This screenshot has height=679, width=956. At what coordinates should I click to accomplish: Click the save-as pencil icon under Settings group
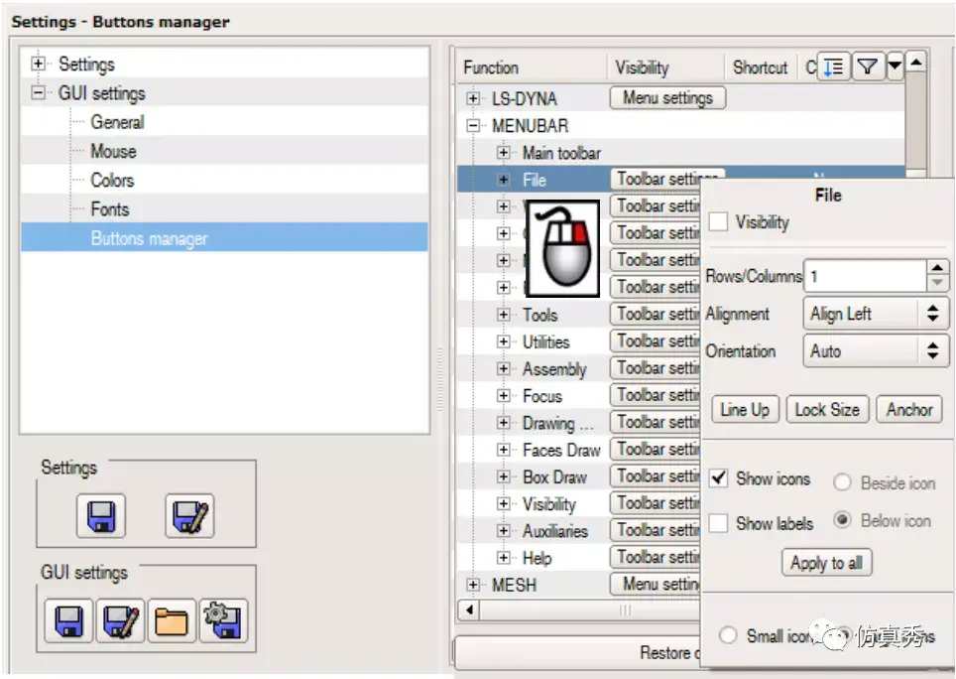[x=189, y=515]
